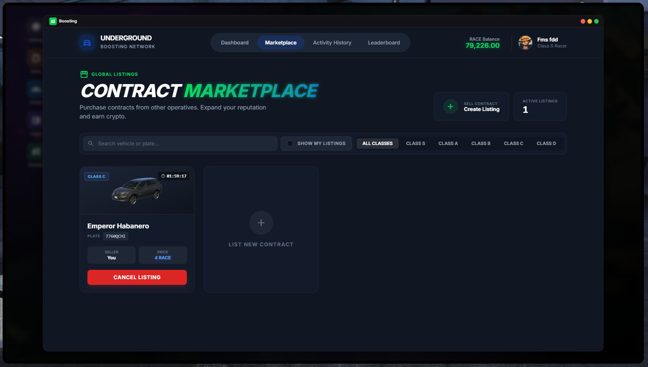
Task: Click the blue car logo icon
Action: 87,43
